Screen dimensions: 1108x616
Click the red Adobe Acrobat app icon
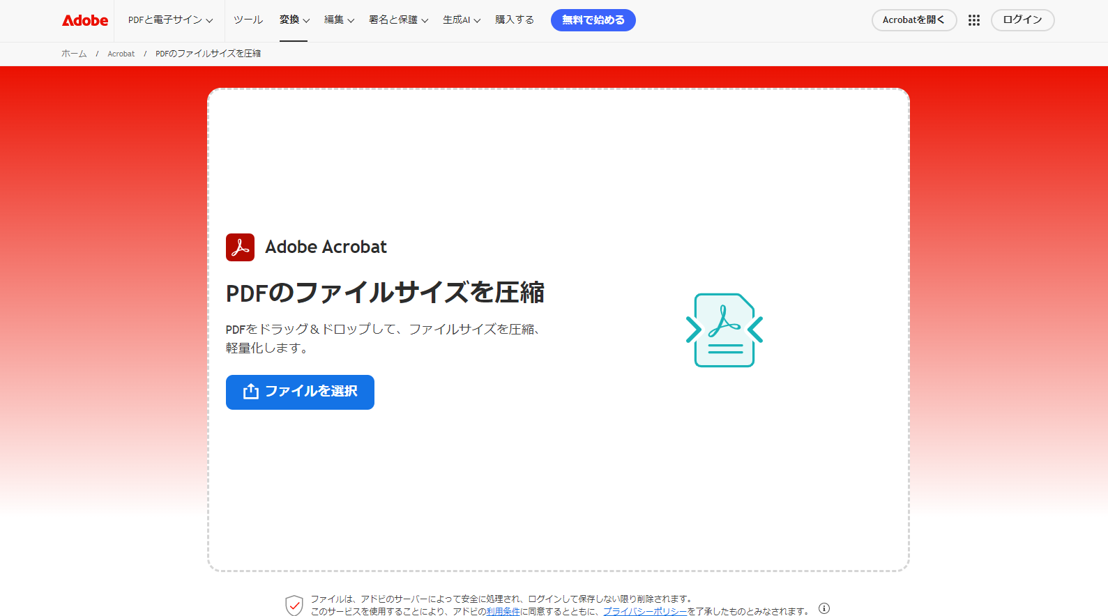tap(240, 247)
